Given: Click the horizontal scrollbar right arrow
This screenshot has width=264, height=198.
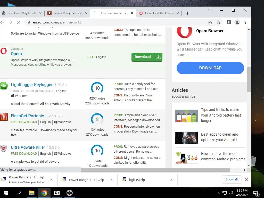Looking at the screenshot, I should pos(245,170).
